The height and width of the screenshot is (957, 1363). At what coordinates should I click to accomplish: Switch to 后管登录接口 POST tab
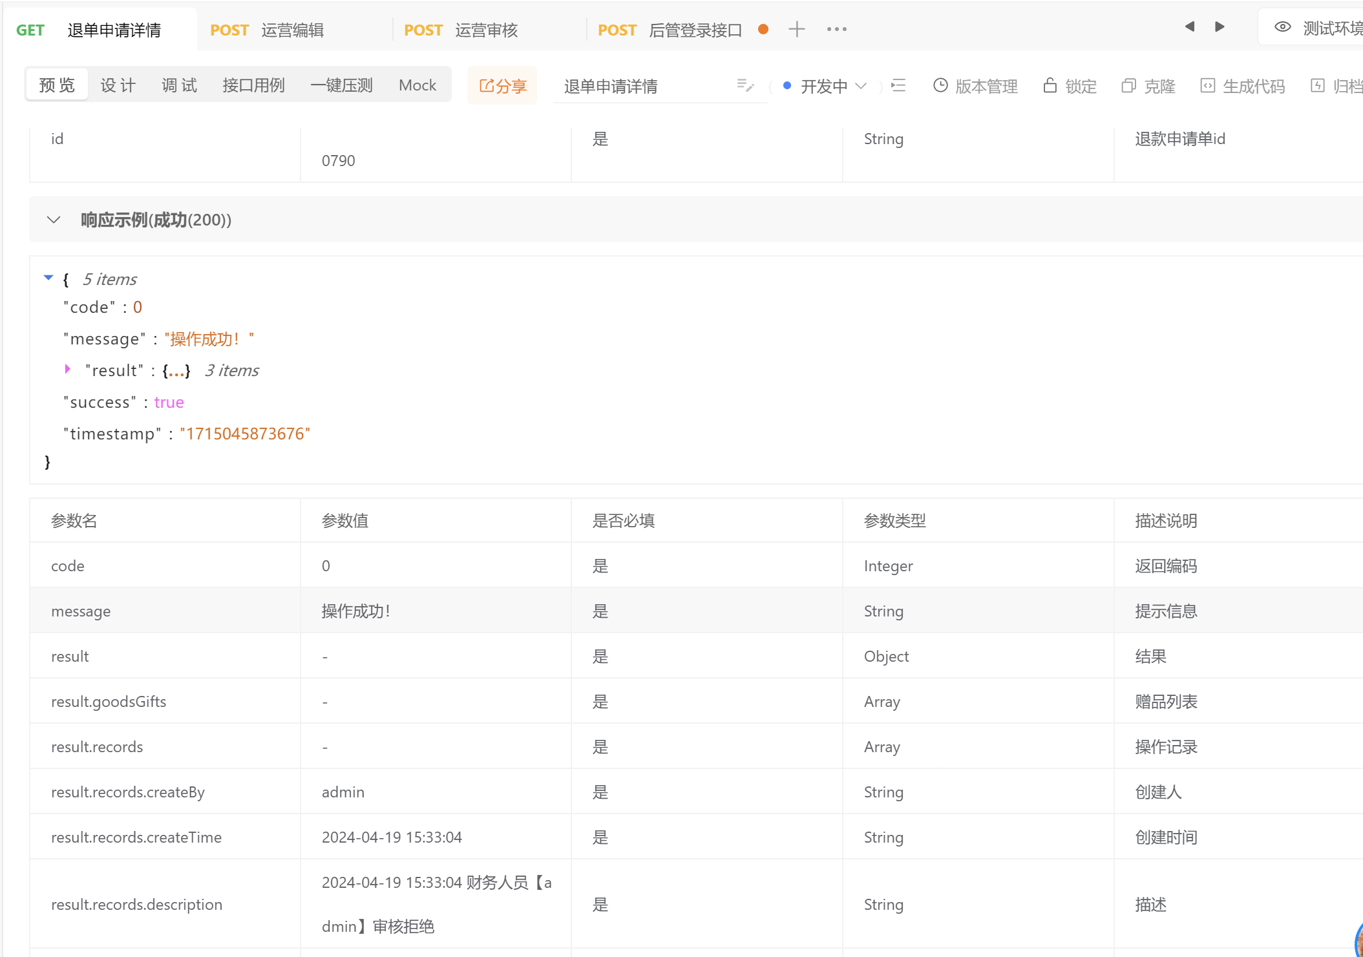[x=670, y=30]
